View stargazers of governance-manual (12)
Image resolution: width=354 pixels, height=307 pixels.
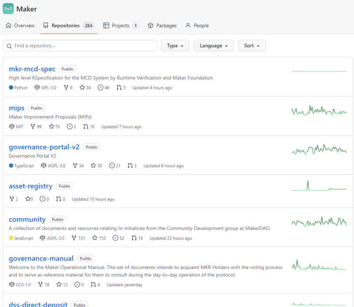click(62, 284)
